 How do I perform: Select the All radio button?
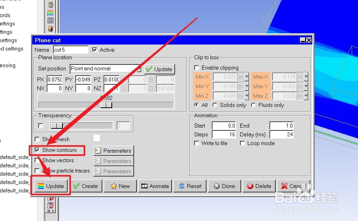point(197,105)
